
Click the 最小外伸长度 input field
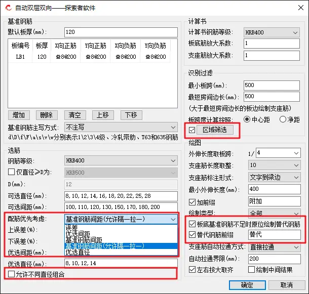tap(275, 189)
